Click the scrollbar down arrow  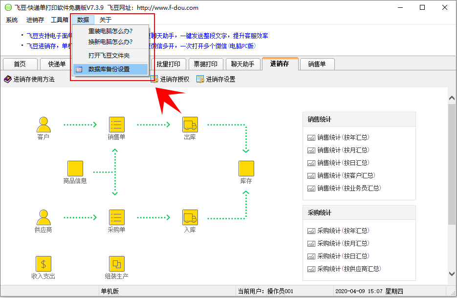pyautogui.click(x=452, y=274)
